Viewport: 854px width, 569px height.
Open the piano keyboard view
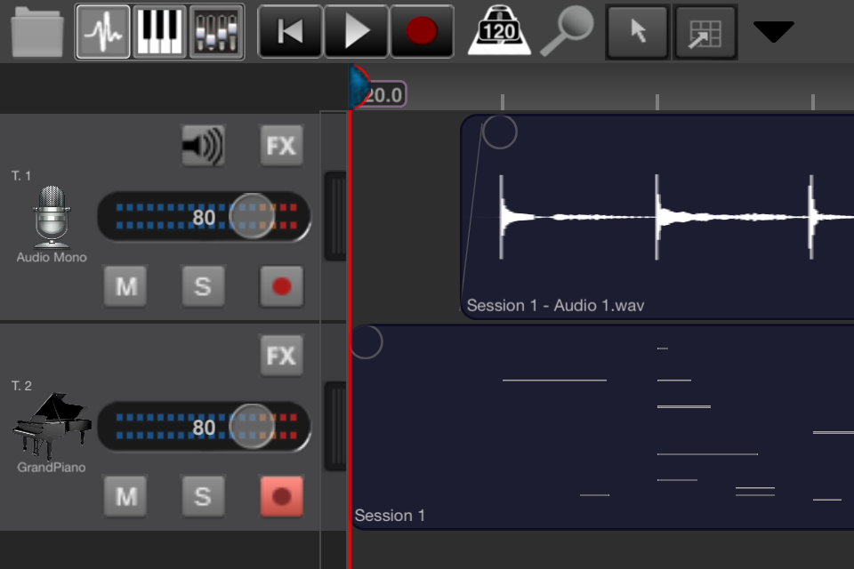pos(159,32)
